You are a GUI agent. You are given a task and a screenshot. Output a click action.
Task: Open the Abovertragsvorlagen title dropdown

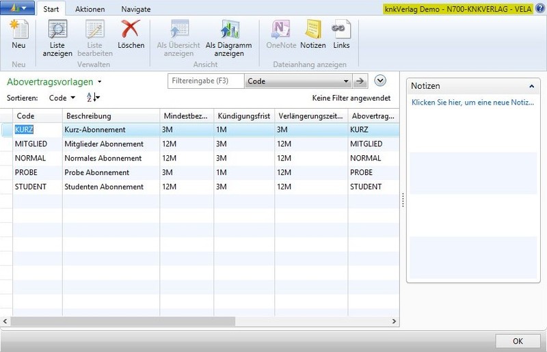99,81
